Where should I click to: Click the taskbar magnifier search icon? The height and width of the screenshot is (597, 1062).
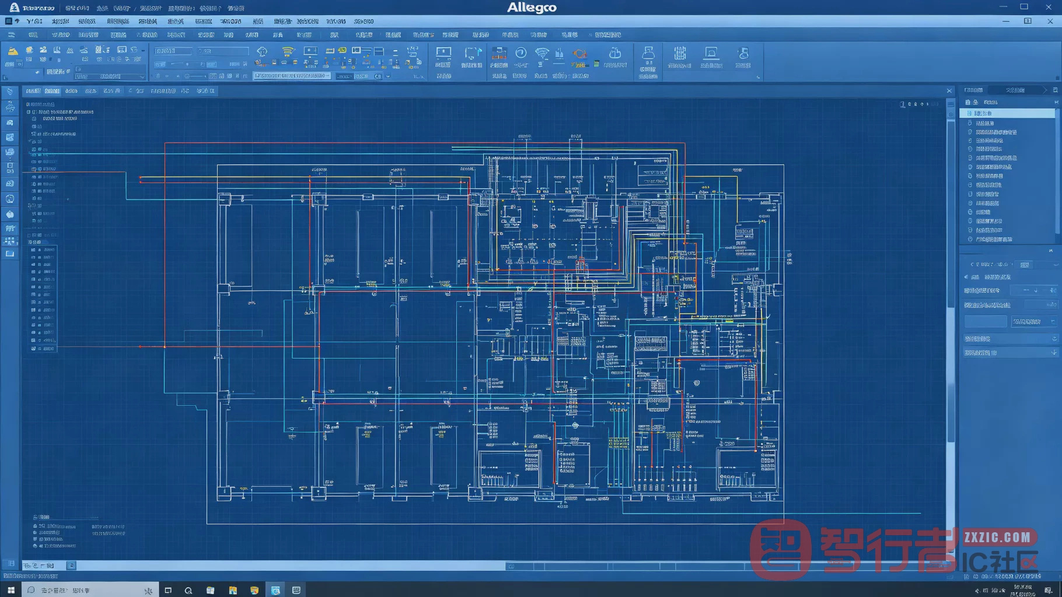[188, 590]
